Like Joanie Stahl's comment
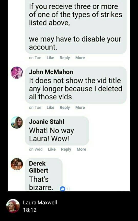138x221 pixels. pos(52,149)
